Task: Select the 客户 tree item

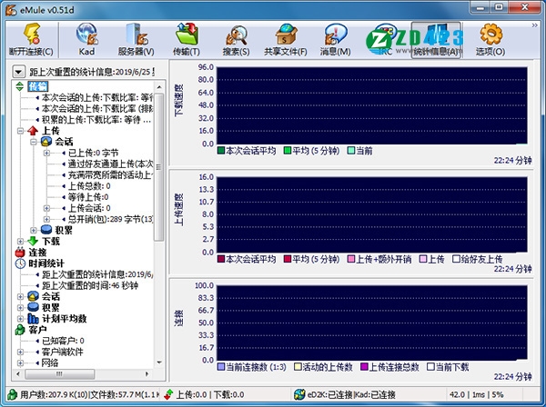Action: coord(37,330)
